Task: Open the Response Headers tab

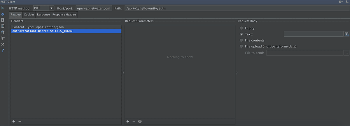Action: (x=64, y=15)
